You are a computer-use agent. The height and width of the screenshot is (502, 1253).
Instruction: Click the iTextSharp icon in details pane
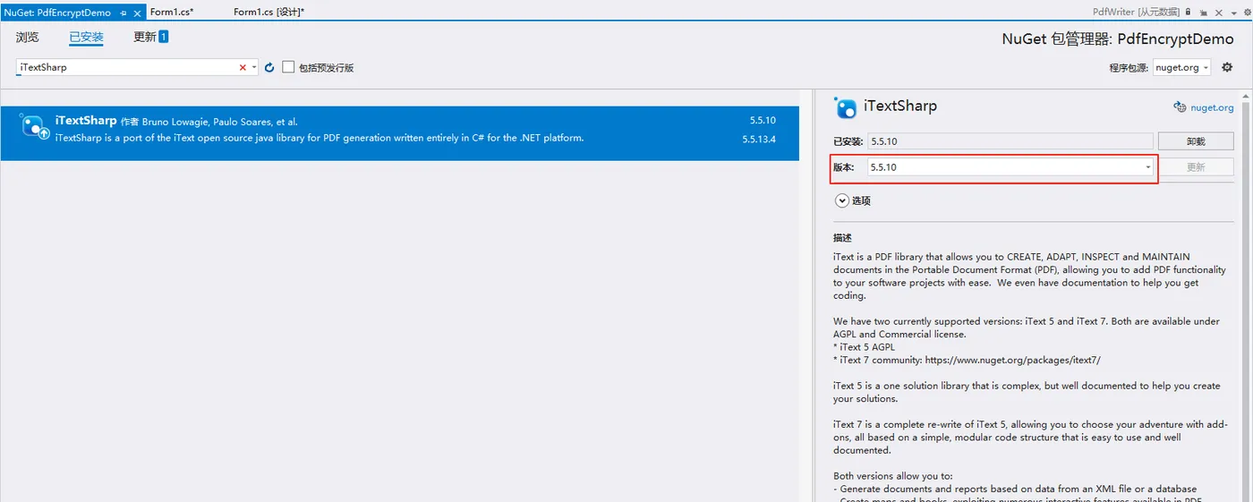tap(846, 107)
